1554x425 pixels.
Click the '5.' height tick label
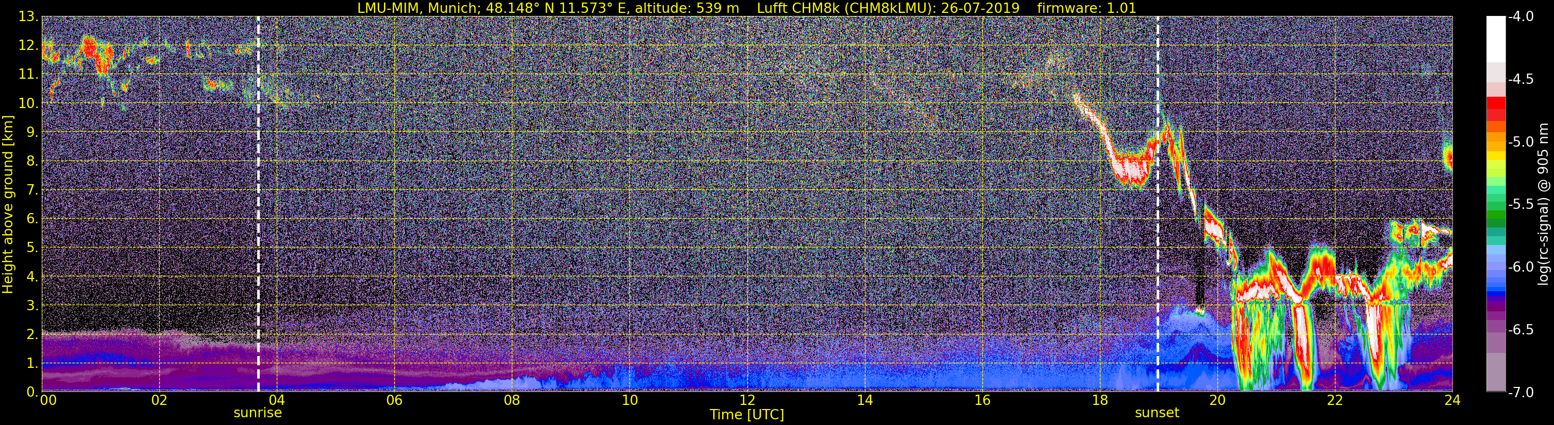coord(31,248)
